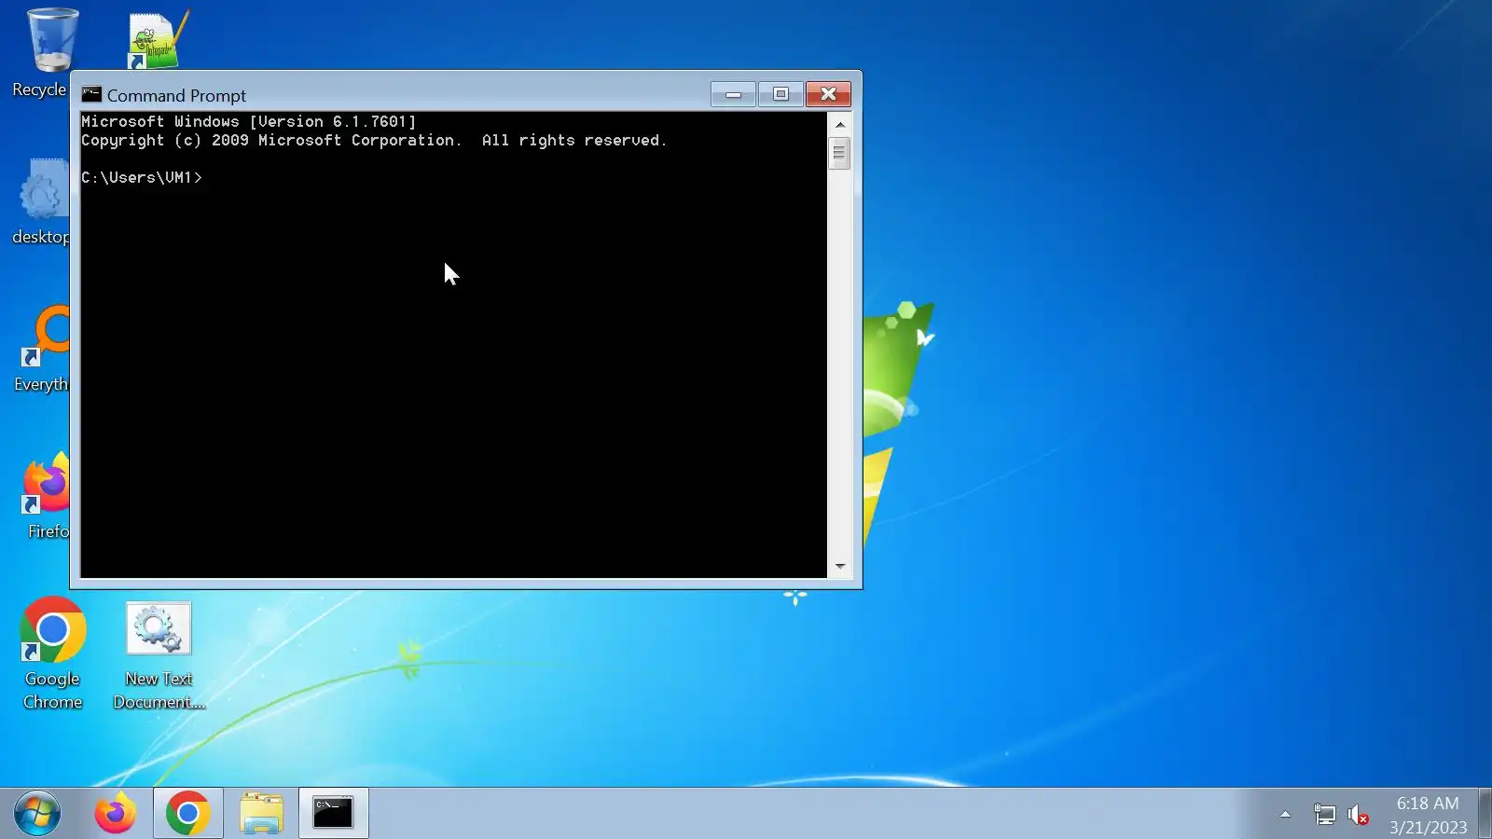Open the Command Prompt system menu icon
Image resolution: width=1492 pixels, height=839 pixels.
(x=91, y=94)
